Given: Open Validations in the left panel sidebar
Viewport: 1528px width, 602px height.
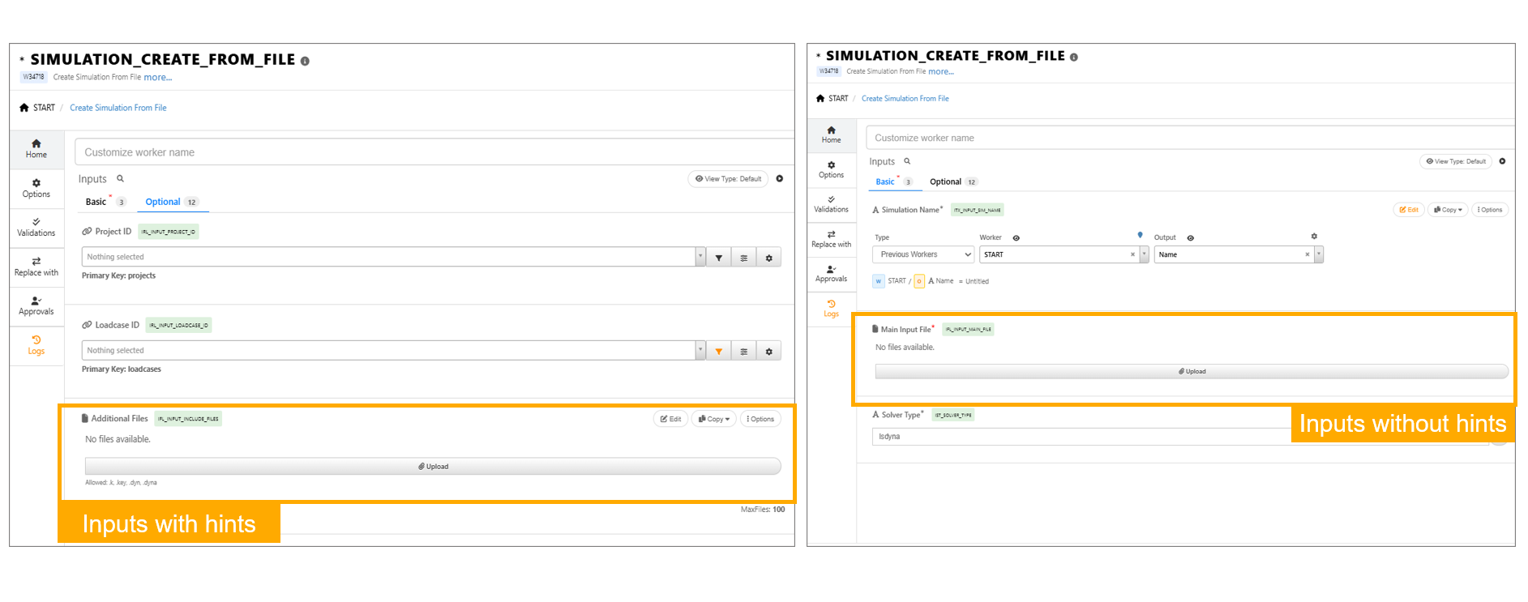Looking at the screenshot, I should tap(36, 227).
